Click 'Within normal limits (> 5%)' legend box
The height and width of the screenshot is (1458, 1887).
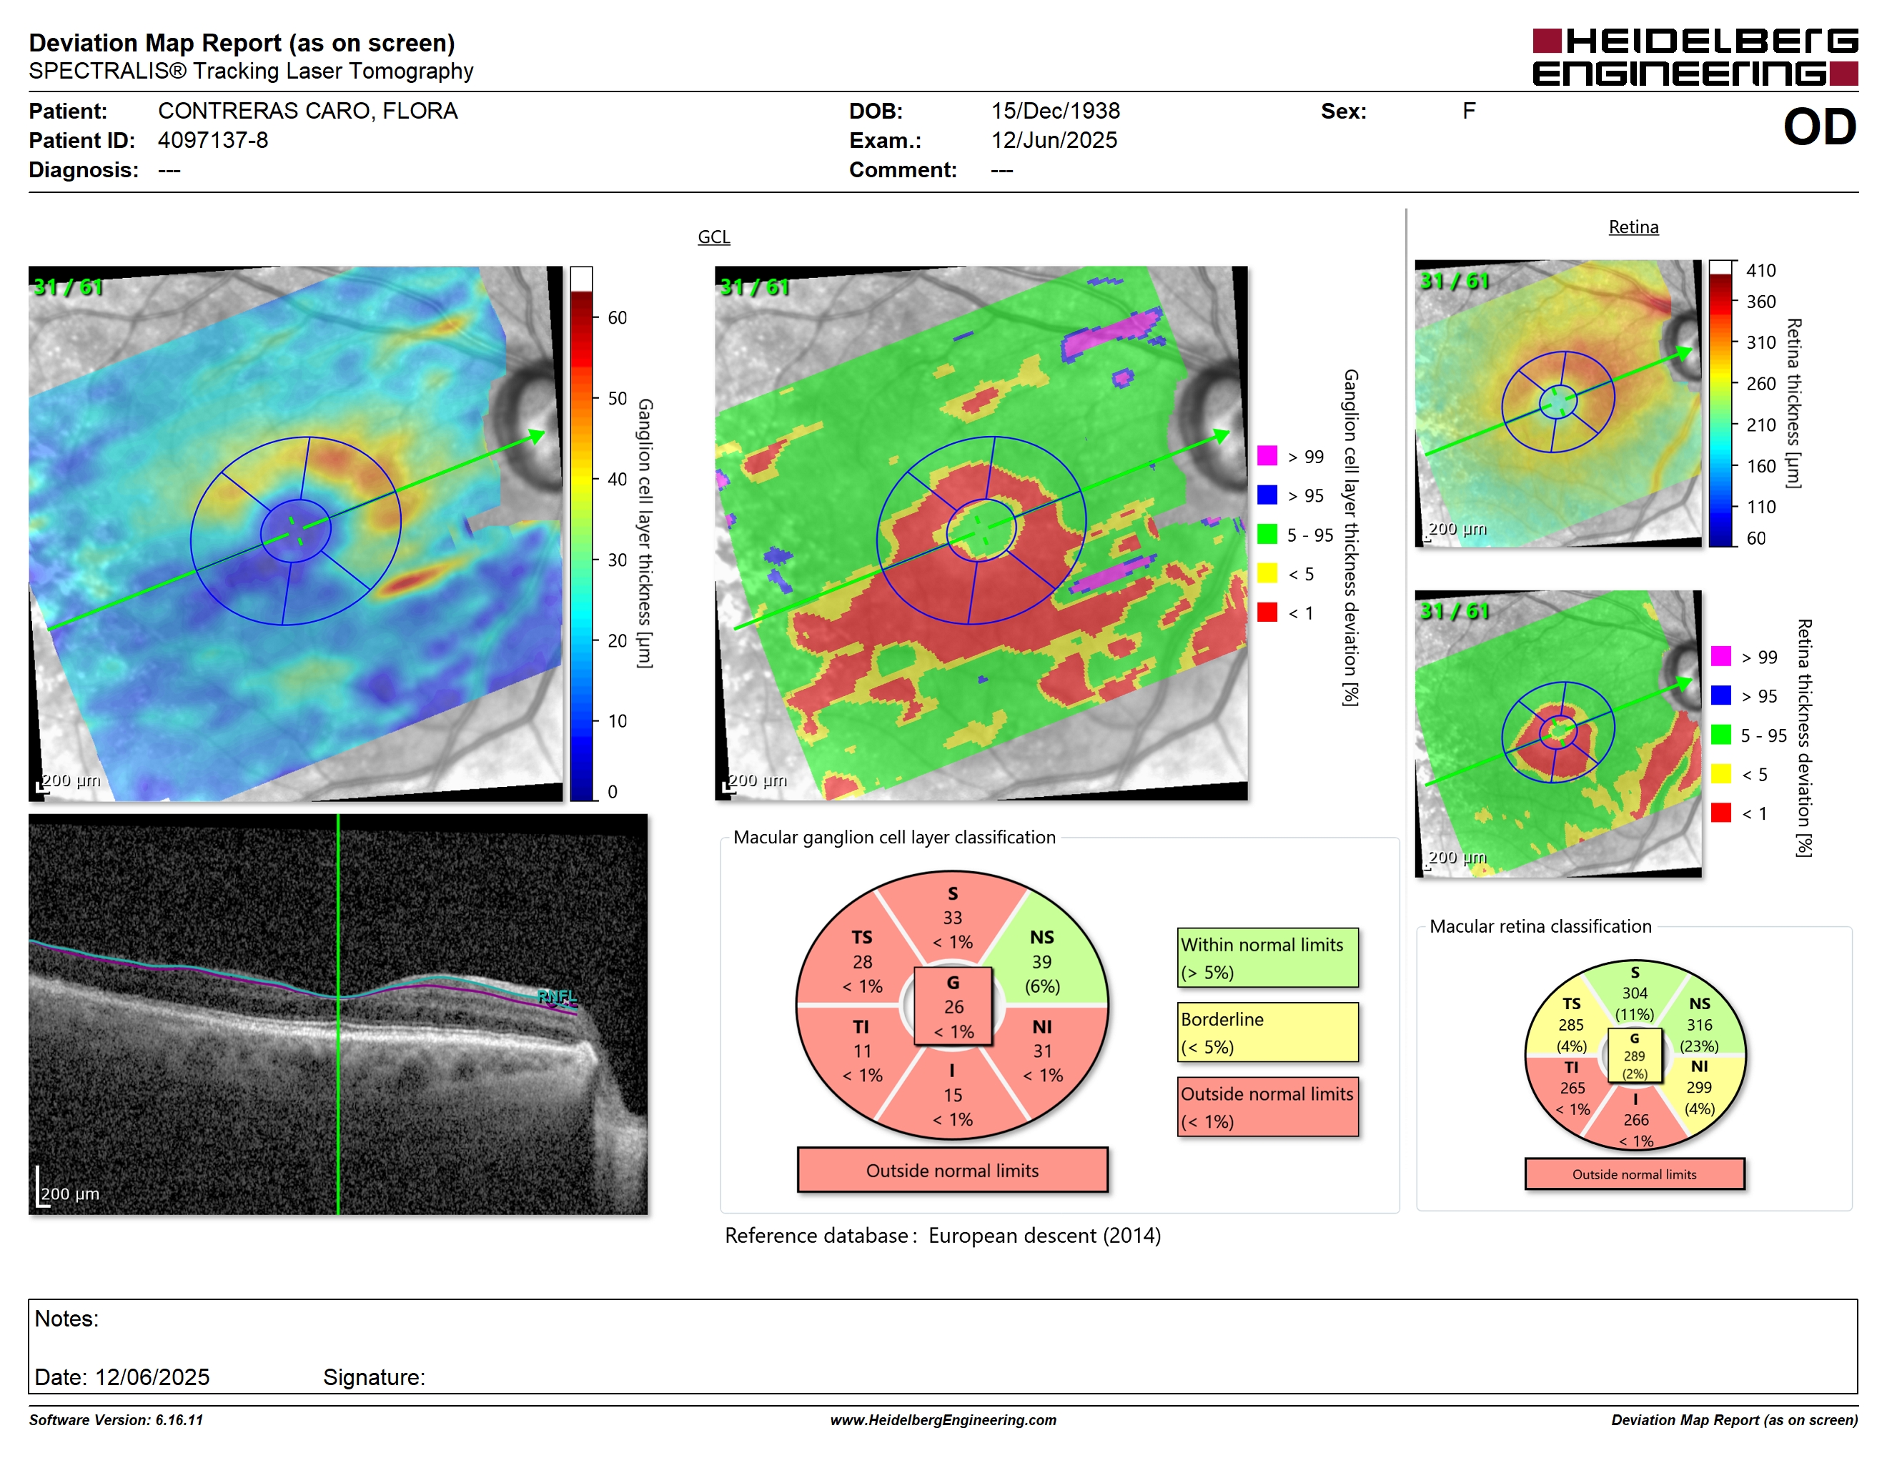[x=1267, y=958]
